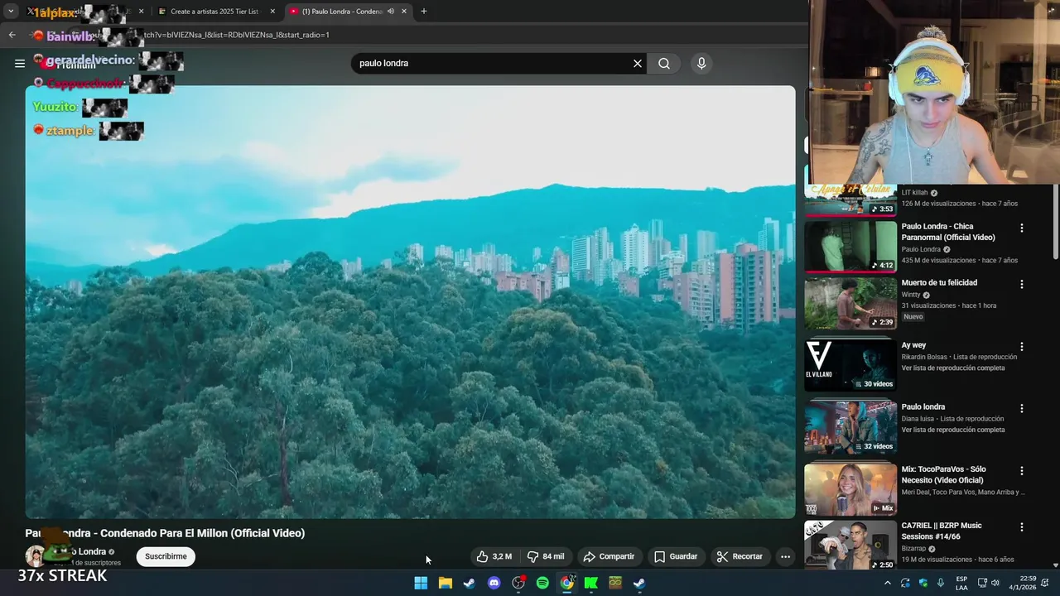
Task: Dislike the video showing 84 mil
Action: 546,556
